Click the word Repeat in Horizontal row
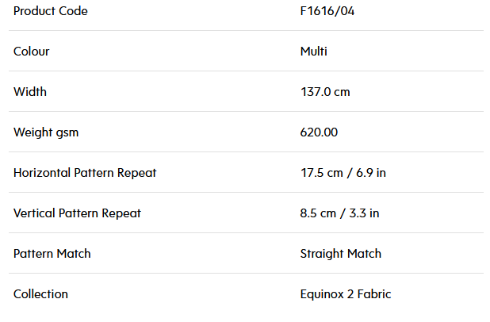 [136, 173]
